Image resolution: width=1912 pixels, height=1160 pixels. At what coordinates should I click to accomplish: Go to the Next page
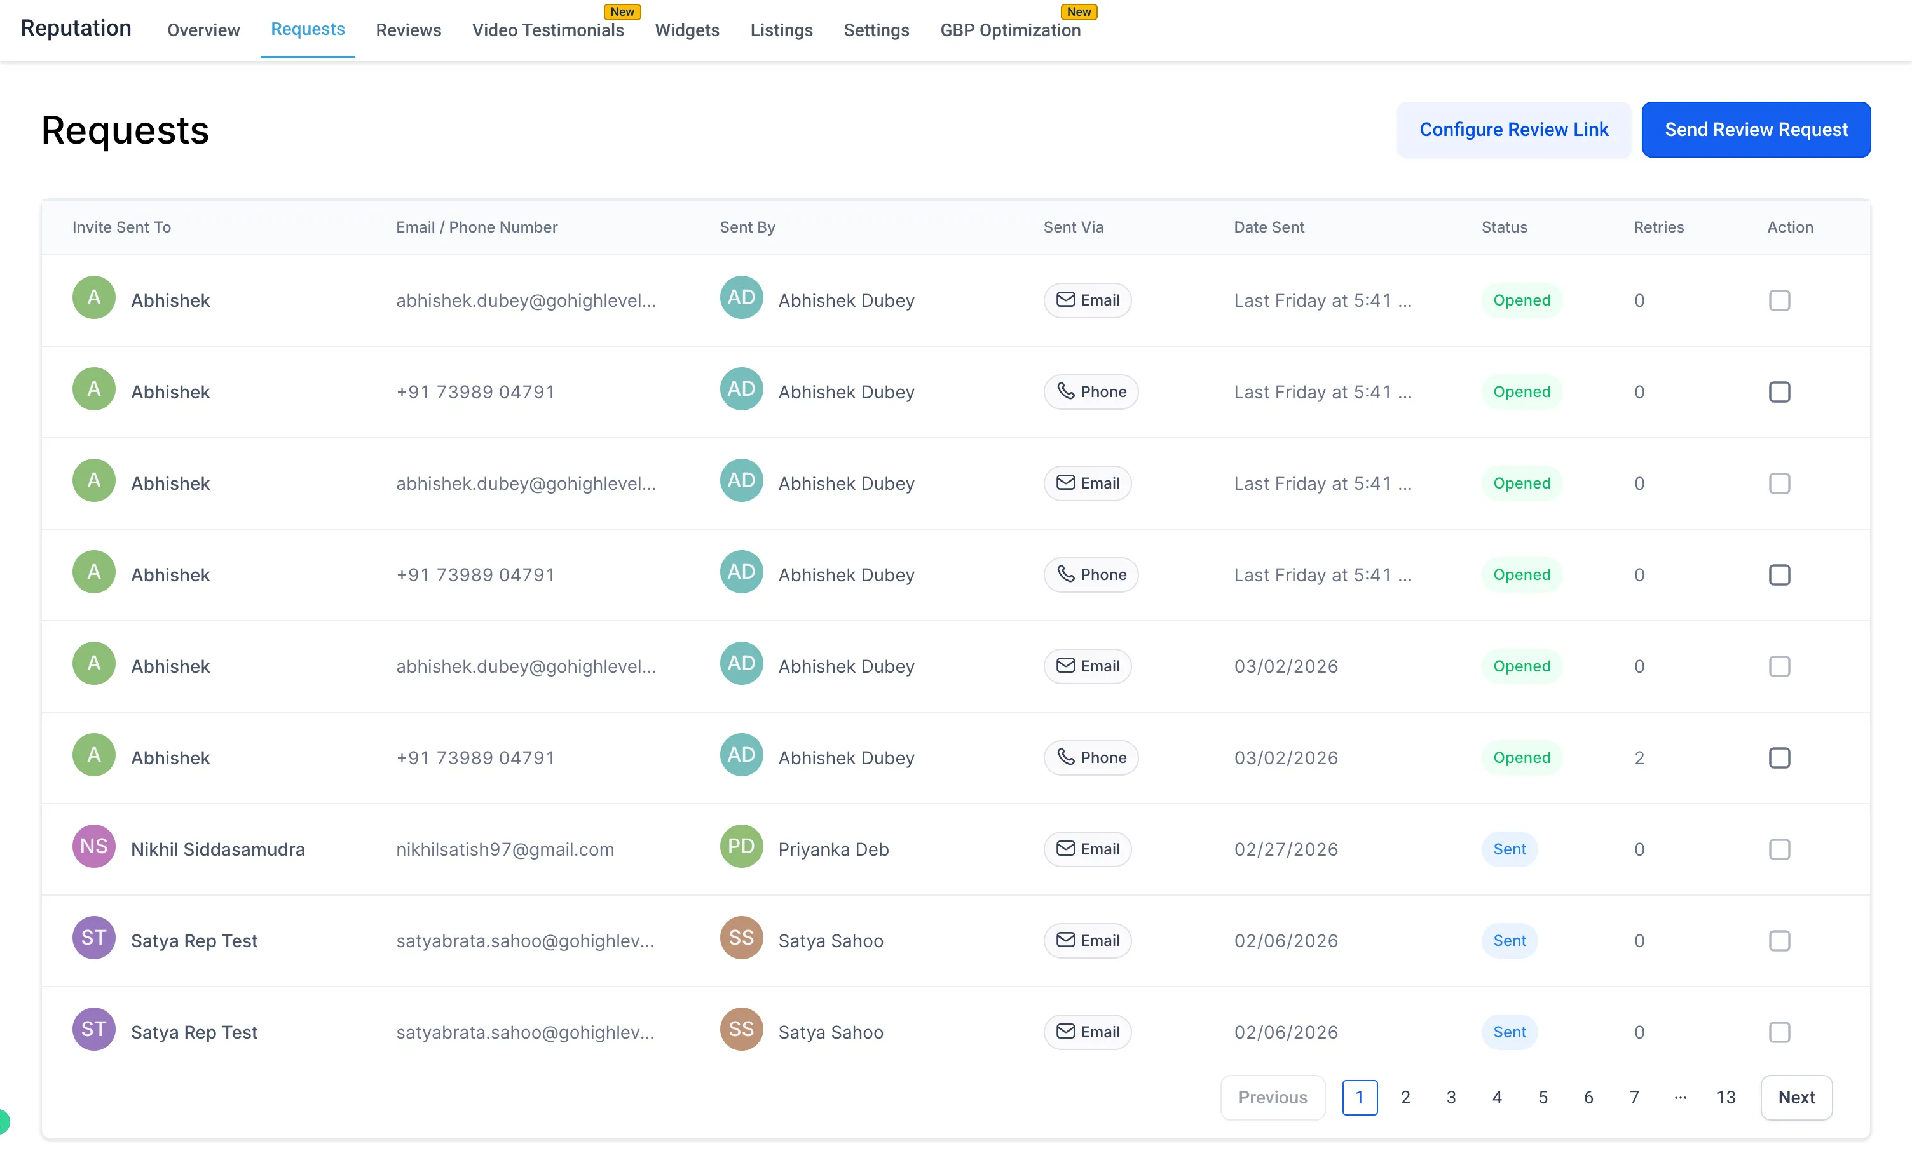(x=1796, y=1097)
